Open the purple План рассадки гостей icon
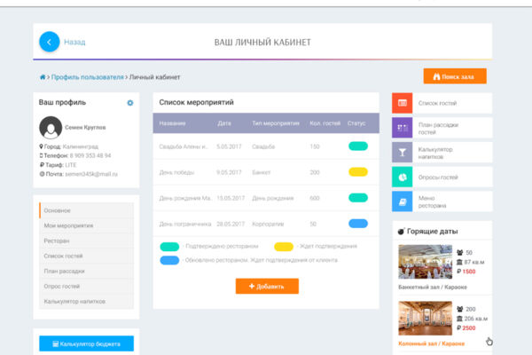Screen dimensions: 532x355 click(402, 128)
